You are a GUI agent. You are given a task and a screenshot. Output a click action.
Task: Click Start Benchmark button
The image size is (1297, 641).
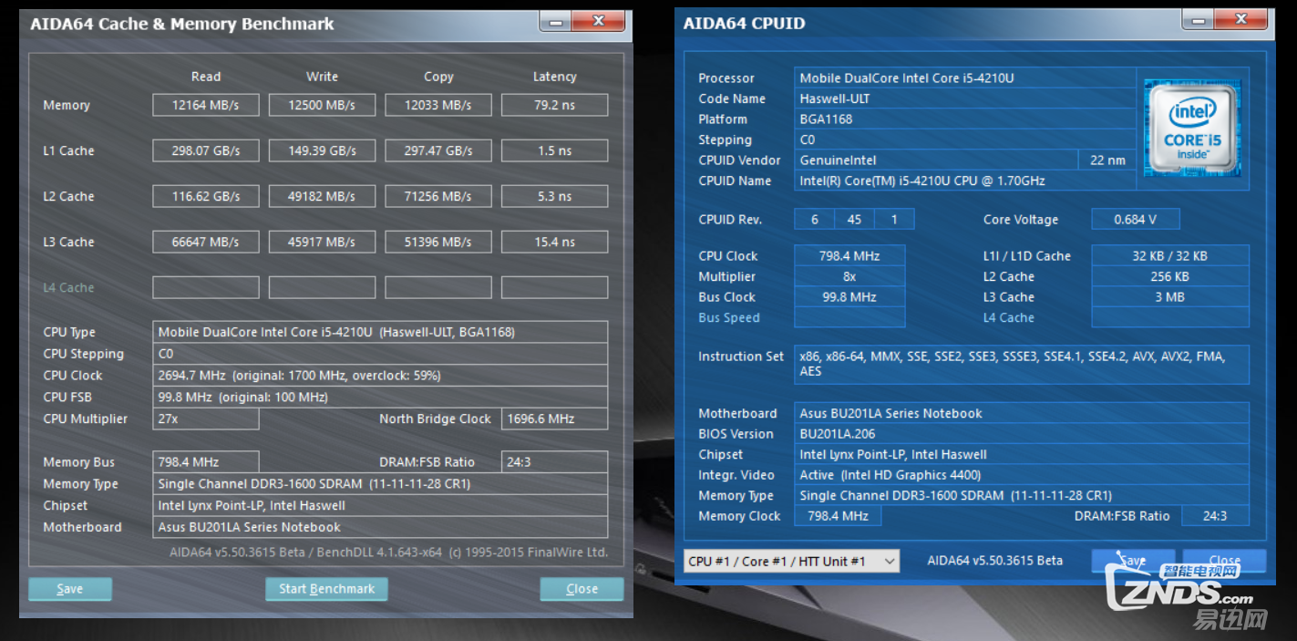326,589
